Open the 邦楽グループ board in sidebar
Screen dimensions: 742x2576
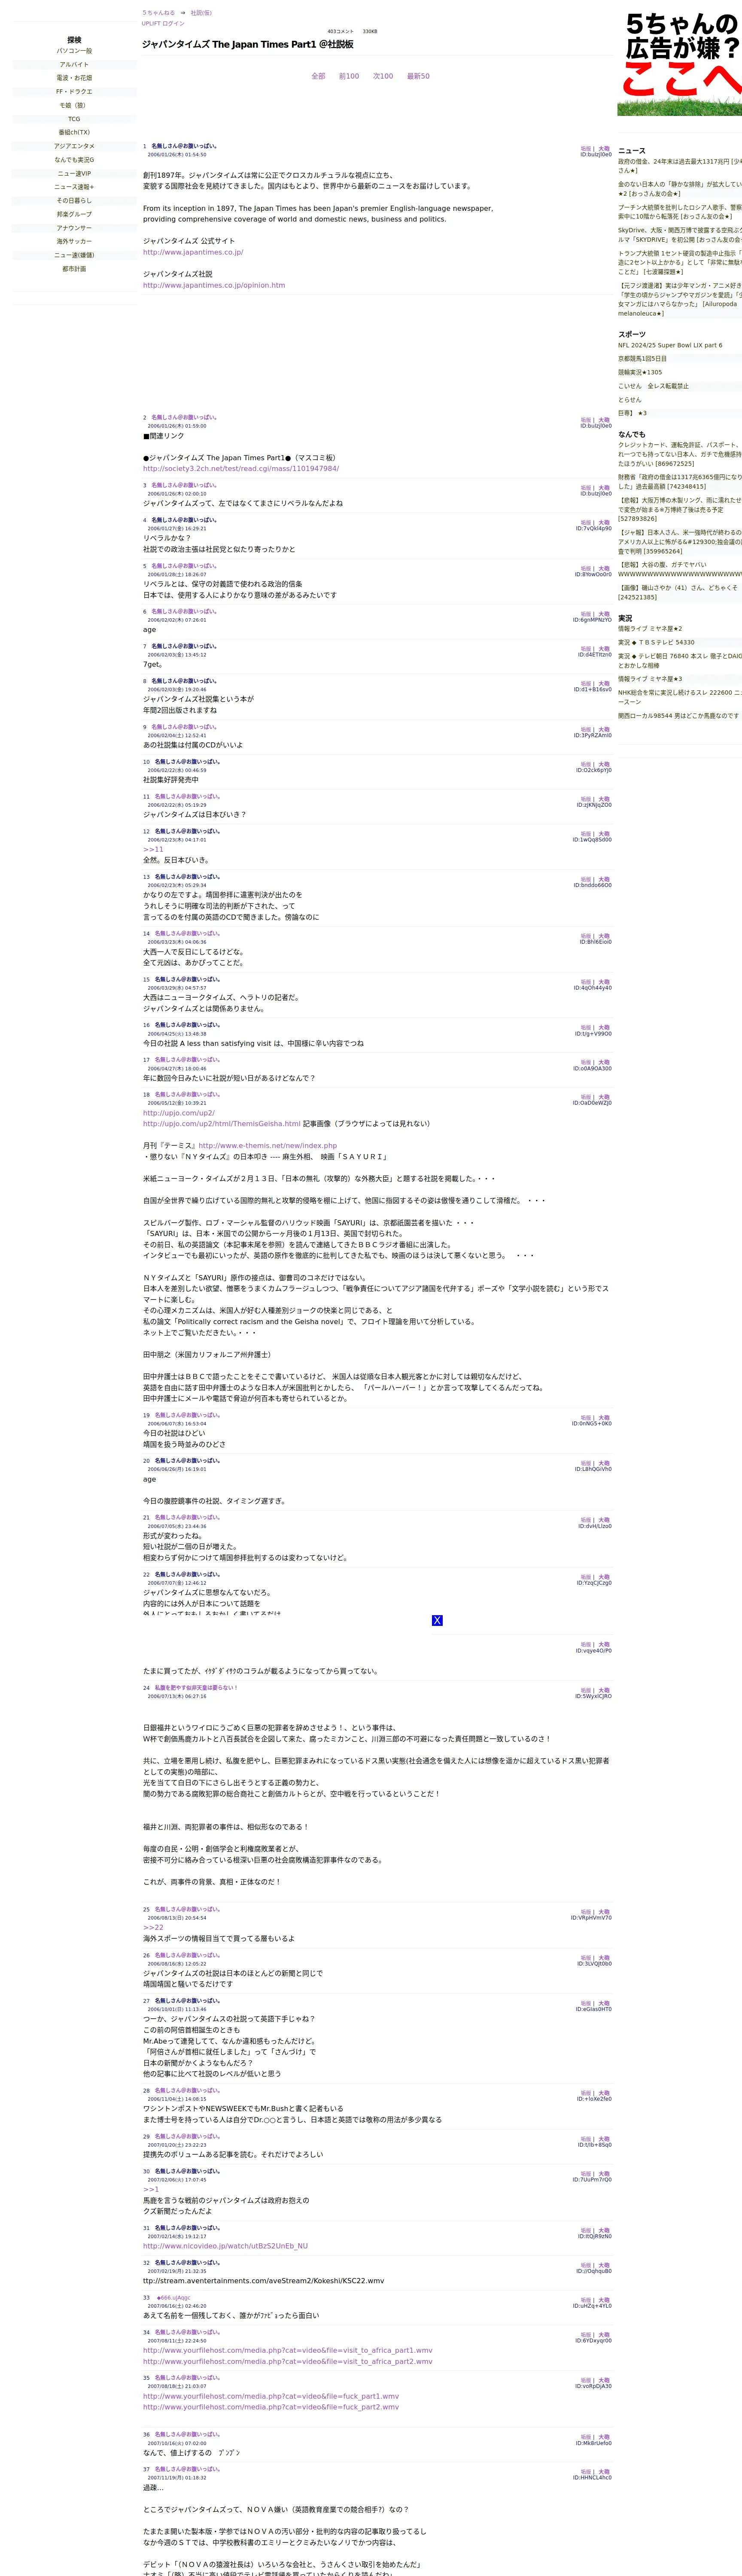(x=74, y=214)
